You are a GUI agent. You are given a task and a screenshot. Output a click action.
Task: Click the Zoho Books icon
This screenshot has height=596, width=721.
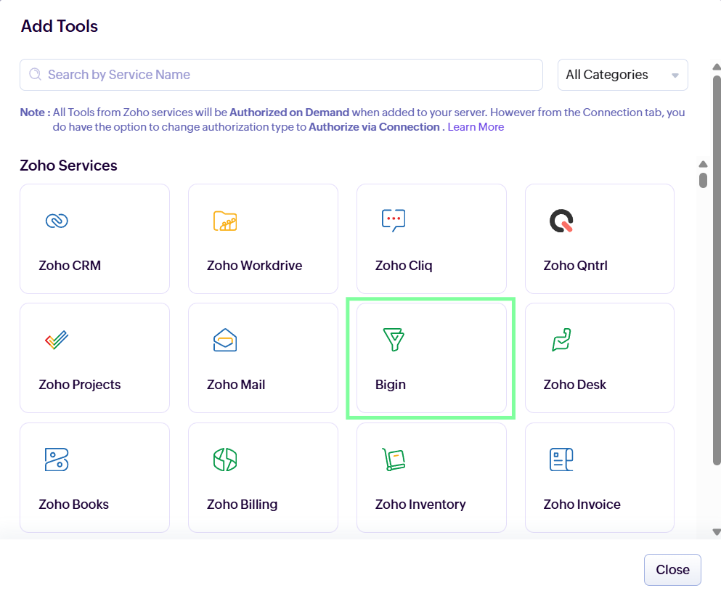(57, 460)
